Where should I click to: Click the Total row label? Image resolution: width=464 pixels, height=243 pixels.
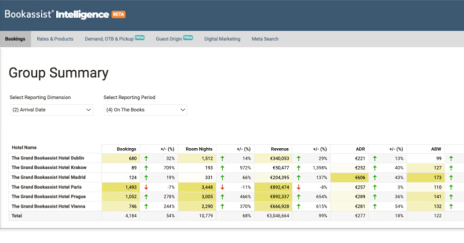click(x=17, y=216)
